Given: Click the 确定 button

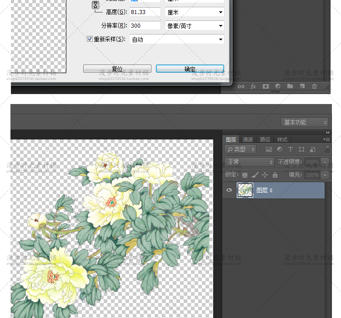Looking at the screenshot, I should point(190,69).
